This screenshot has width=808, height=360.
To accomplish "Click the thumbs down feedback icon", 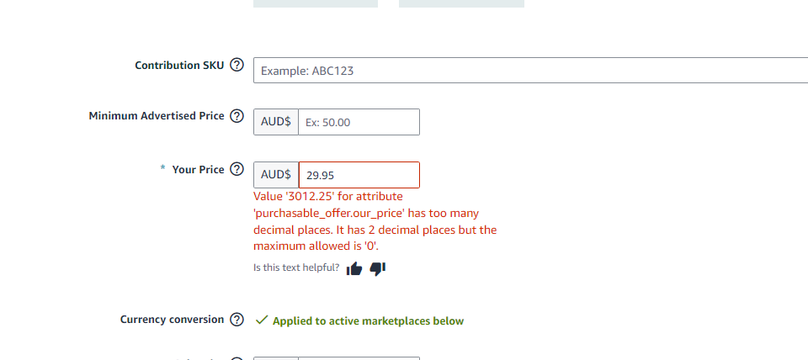I will point(378,268).
